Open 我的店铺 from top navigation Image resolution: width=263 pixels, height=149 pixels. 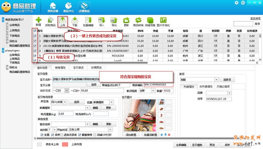coord(53,7)
